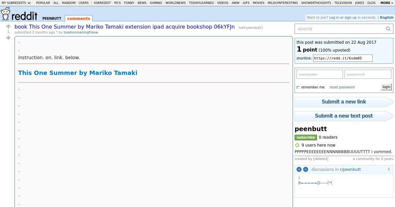Open the post title link
The height and width of the screenshot is (207, 395).
tap(124, 27)
